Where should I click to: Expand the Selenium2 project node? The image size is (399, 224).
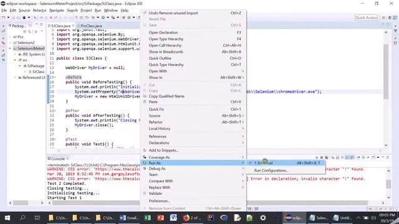click(x=10, y=43)
